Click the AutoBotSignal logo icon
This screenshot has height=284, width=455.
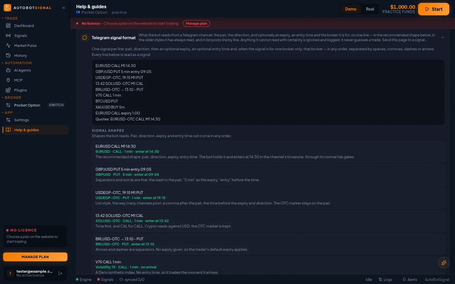pyautogui.click(x=7, y=8)
